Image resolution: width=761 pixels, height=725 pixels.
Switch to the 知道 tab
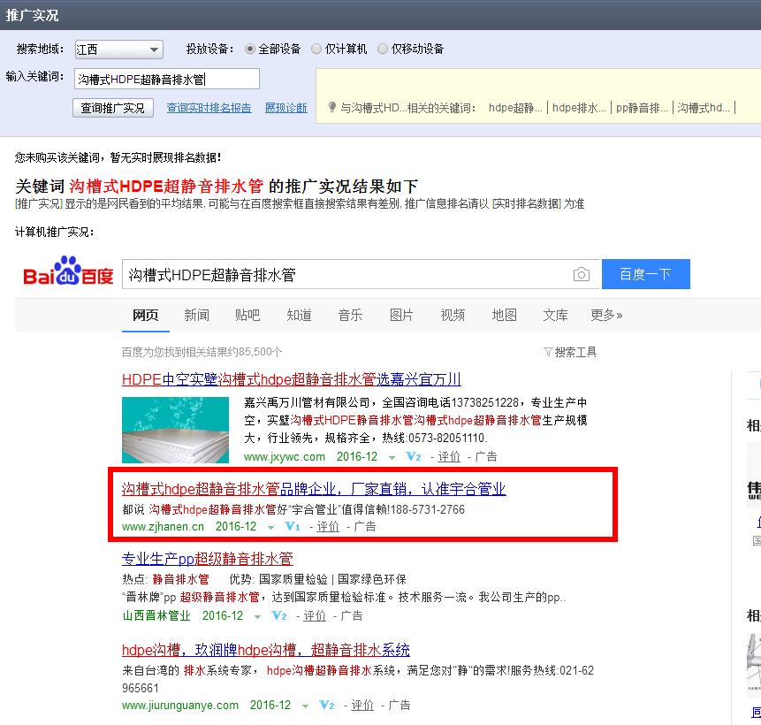299,315
